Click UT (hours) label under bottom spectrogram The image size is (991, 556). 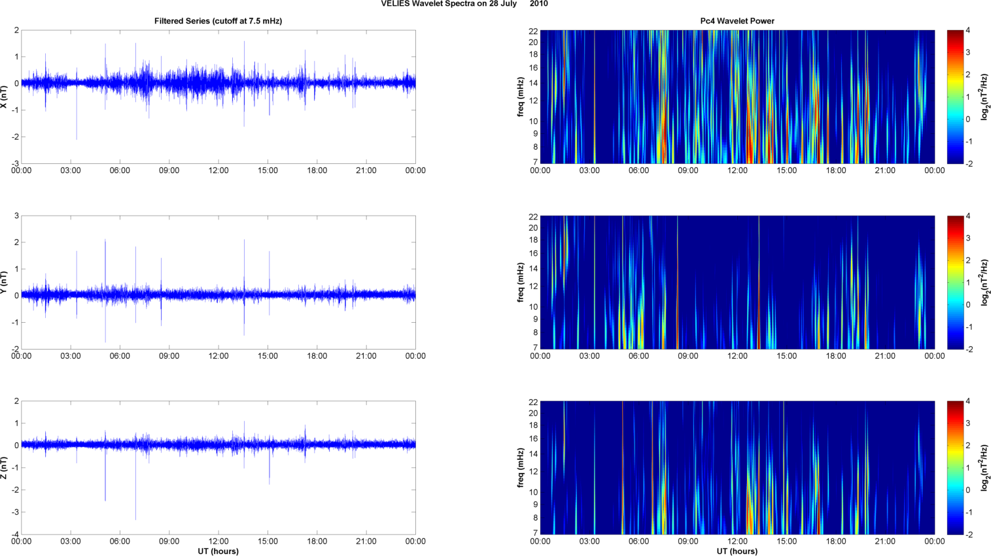point(737,551)
